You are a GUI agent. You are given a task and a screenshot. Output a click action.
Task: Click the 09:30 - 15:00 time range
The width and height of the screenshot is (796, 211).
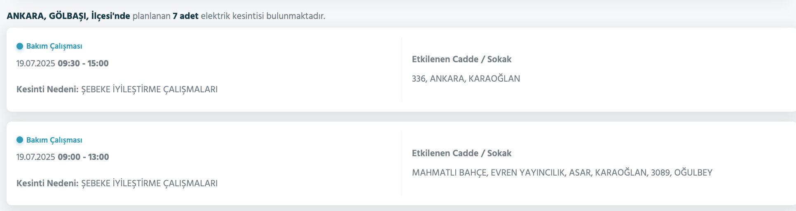coord(83,63)
